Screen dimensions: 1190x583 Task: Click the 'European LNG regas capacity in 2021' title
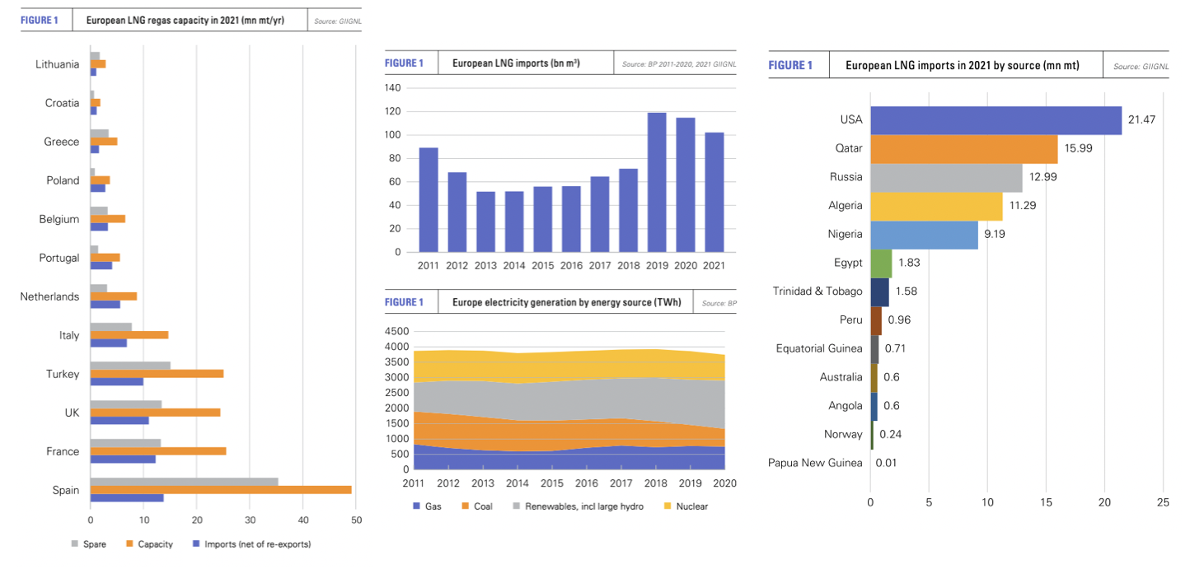point(185,21)
